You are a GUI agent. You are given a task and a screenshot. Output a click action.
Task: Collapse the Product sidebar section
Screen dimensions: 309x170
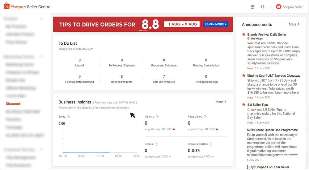[42, 19]
